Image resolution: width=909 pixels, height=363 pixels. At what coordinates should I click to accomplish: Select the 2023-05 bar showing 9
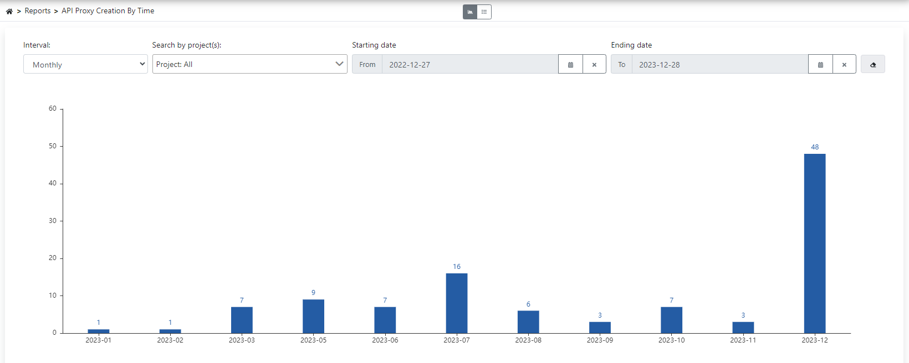click(x=313, y=316)
